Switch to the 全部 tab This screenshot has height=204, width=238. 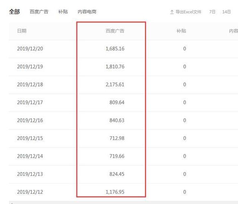coord(14,12)
